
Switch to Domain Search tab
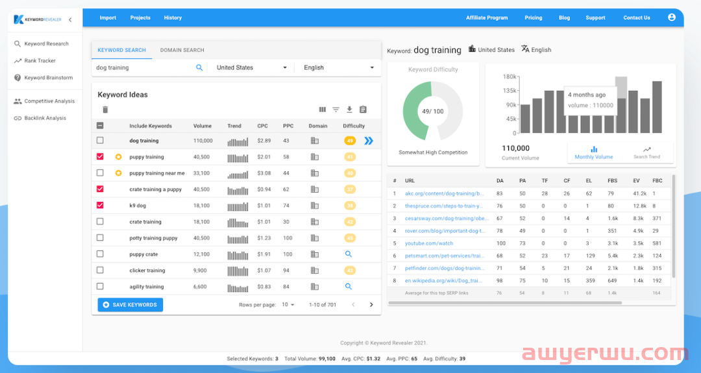point(182,50)
